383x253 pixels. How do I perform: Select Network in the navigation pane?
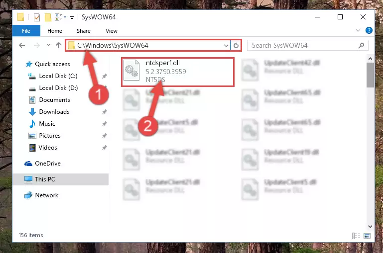point(47,195)
